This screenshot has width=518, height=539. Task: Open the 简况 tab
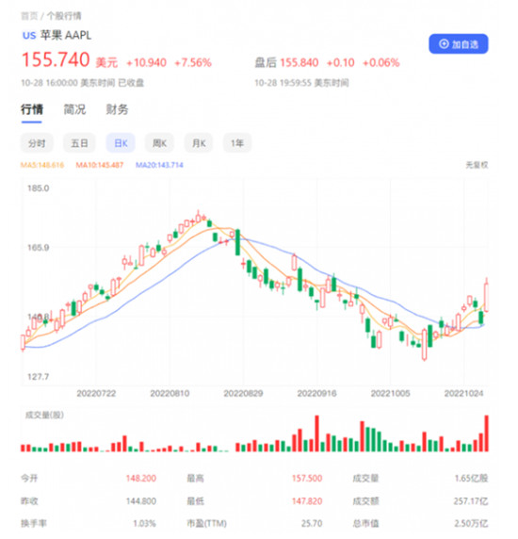click(74, 109)
